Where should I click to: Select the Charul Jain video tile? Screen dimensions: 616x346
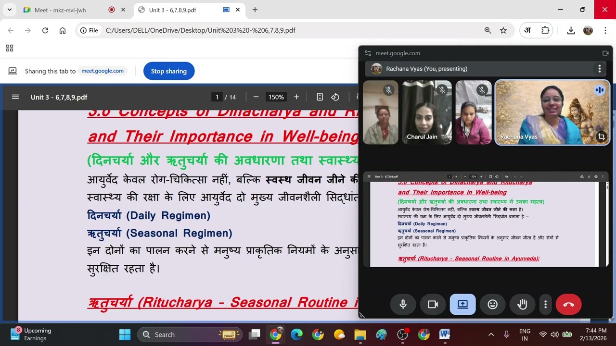click(x=427, y=112)
